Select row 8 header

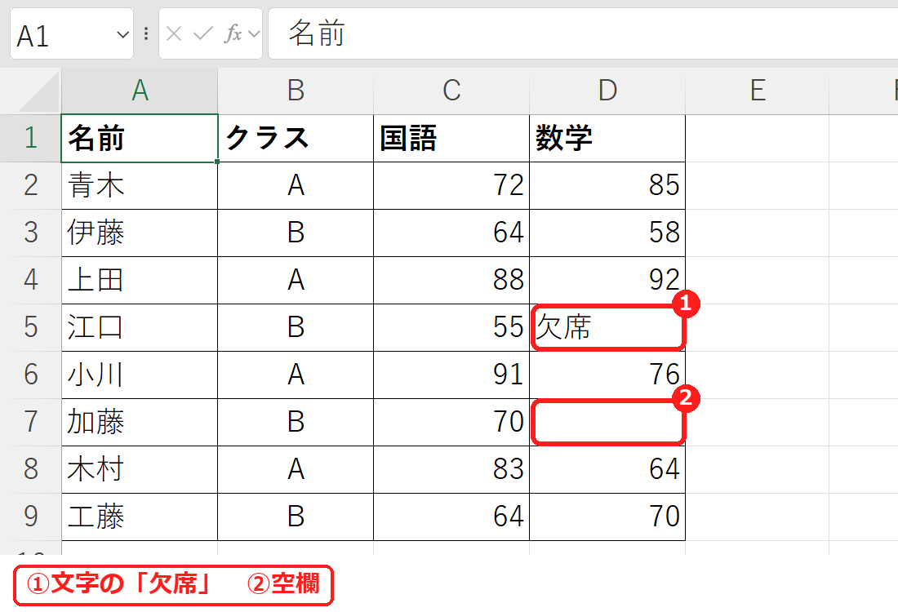pyautogui.click(x=31, y=469)
